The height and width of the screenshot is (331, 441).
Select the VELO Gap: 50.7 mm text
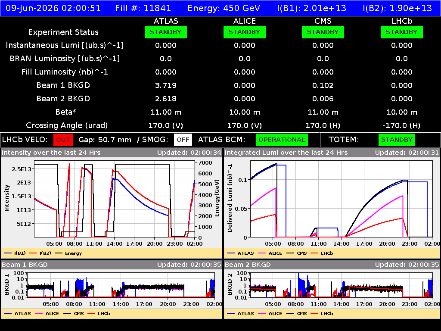(105, 140)
